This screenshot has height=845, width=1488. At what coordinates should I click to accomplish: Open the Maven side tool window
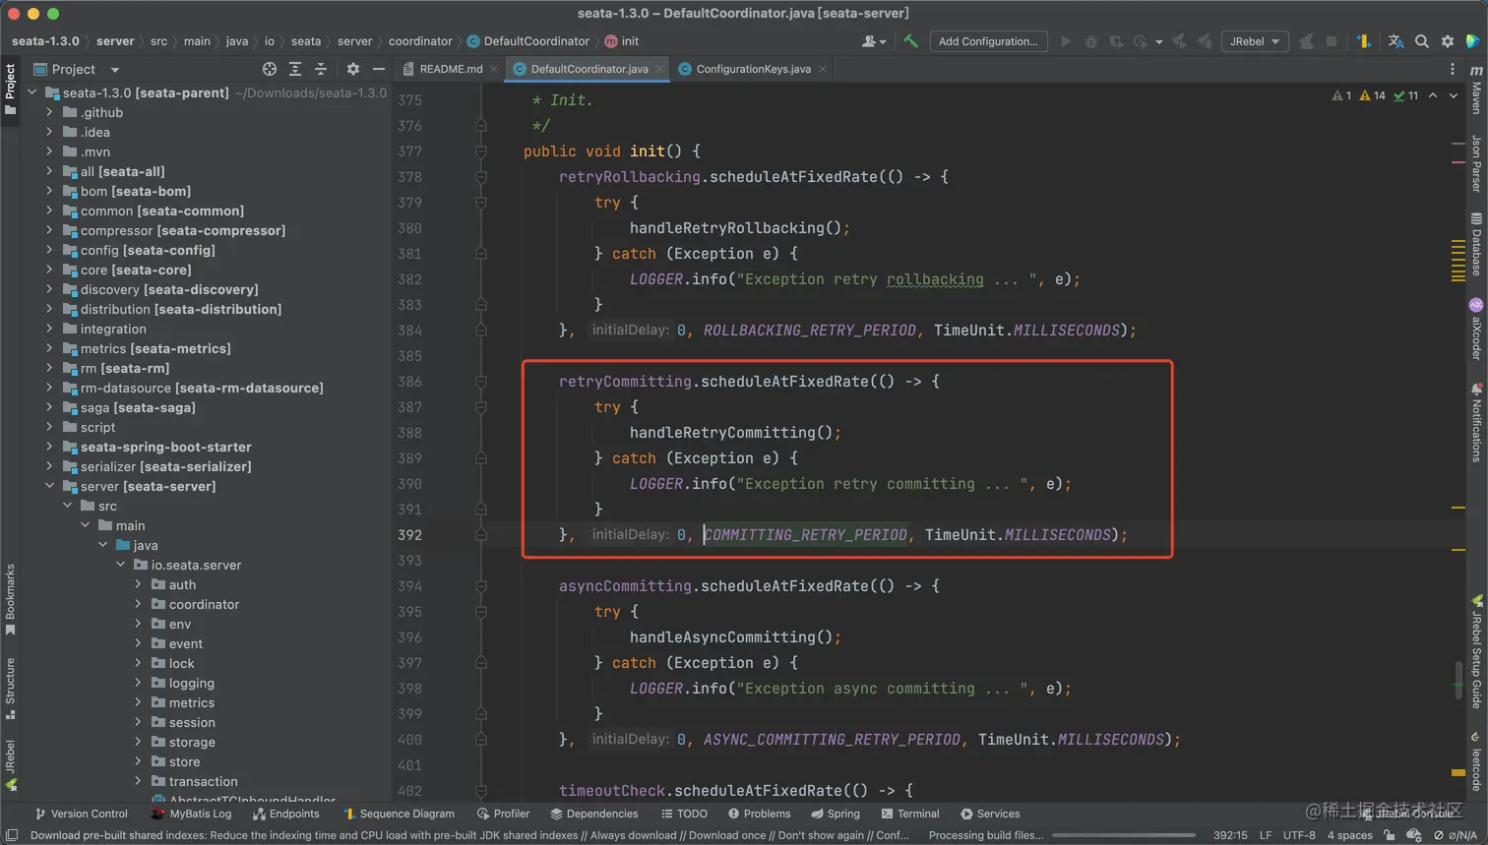tap(1476, 91)
